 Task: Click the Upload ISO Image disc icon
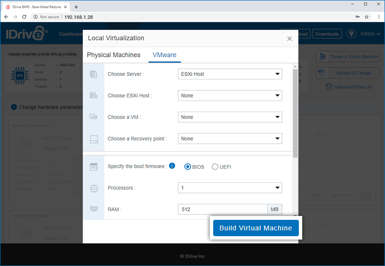click(x=322, y=73)
